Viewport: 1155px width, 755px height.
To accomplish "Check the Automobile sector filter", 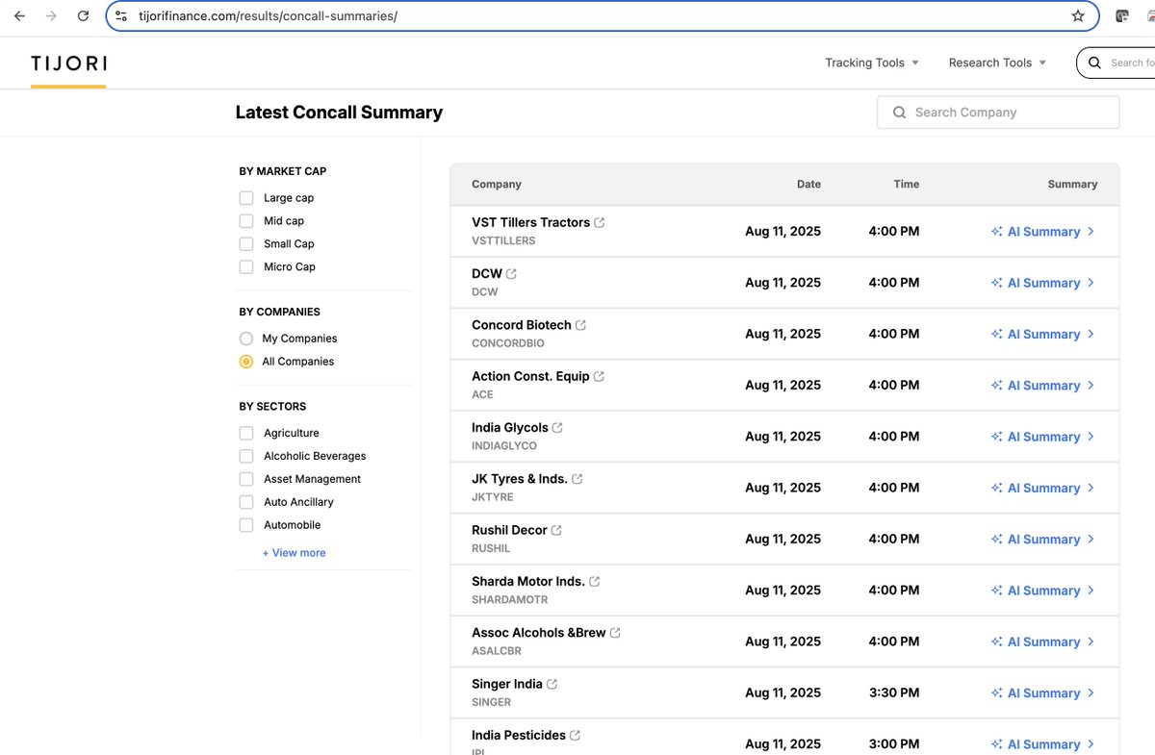I will pyautogui.click(x=246, y=525).
